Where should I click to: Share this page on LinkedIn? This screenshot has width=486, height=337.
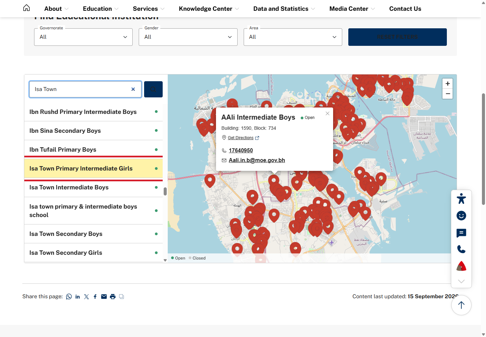[x=78, y=297]
